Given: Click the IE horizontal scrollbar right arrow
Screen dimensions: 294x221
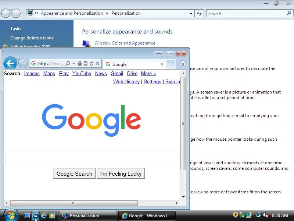Looking at the screenshot, I should coord(177,203).
